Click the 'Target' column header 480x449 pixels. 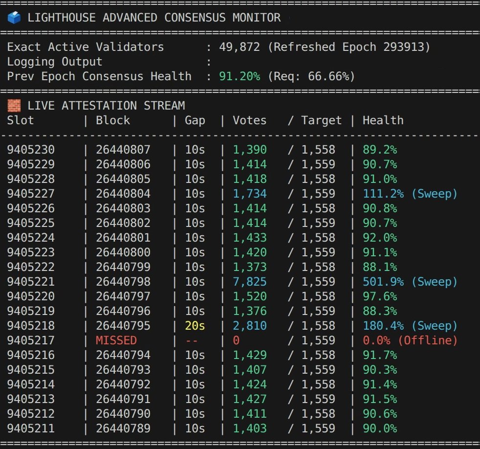pyautogui.click(x=321, y=120)
